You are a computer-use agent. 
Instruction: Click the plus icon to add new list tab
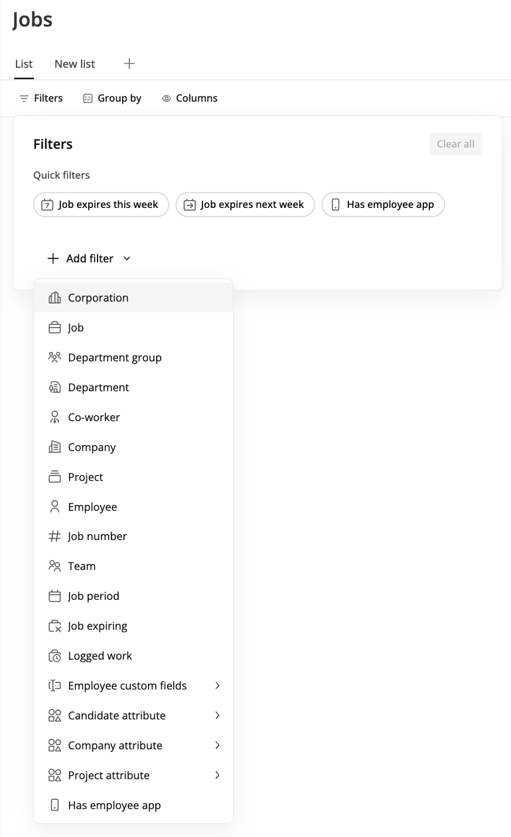(129, 64)
